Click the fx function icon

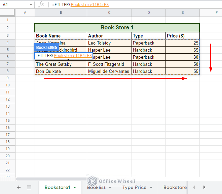[41, 4]
